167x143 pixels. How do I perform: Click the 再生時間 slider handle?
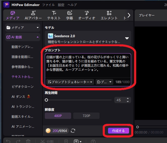click(46, 100)
